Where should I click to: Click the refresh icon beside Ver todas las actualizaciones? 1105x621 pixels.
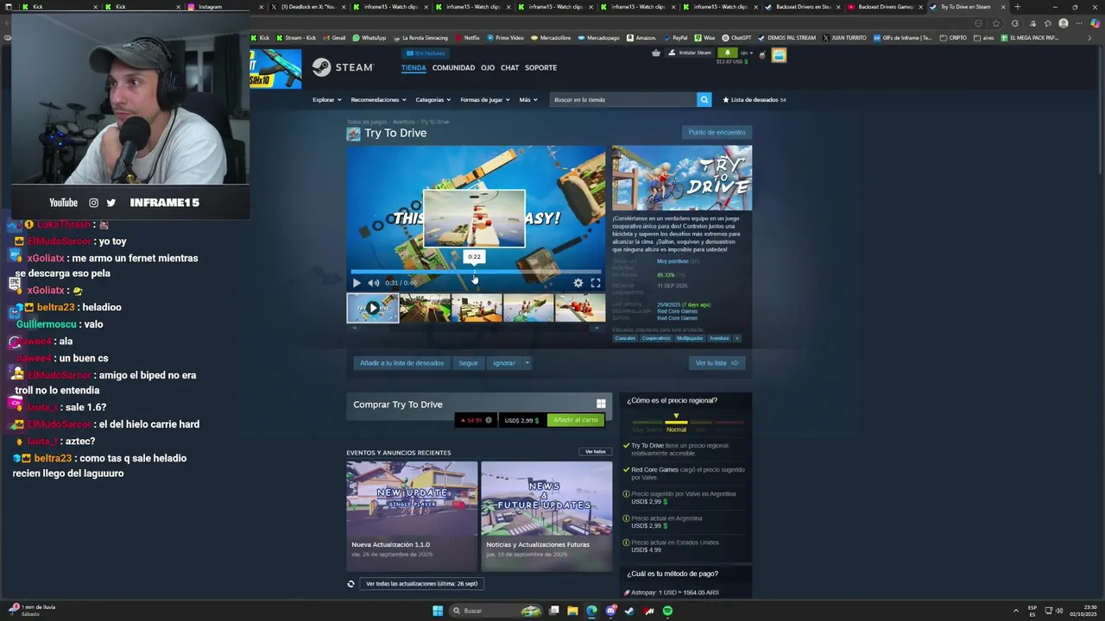pyautogui.click(x=350, y=584)
